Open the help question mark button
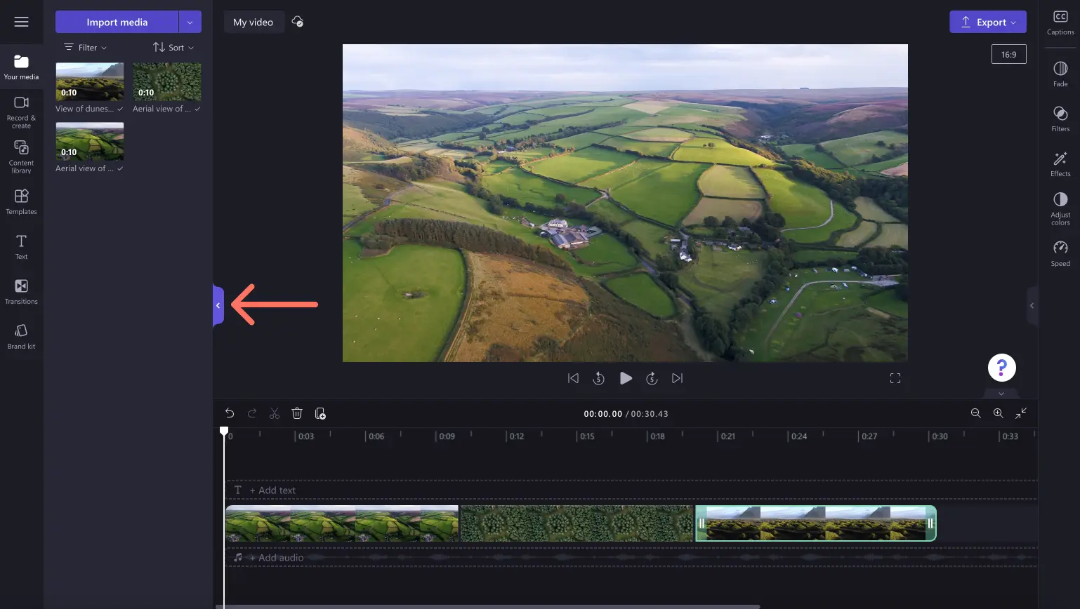The height and width of the screenshot is (609, 1080). click(1001, 368)
